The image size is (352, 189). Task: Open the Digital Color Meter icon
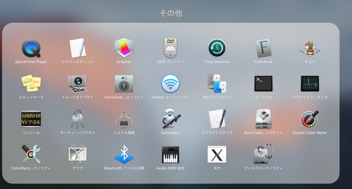click(x=310, y=119)
